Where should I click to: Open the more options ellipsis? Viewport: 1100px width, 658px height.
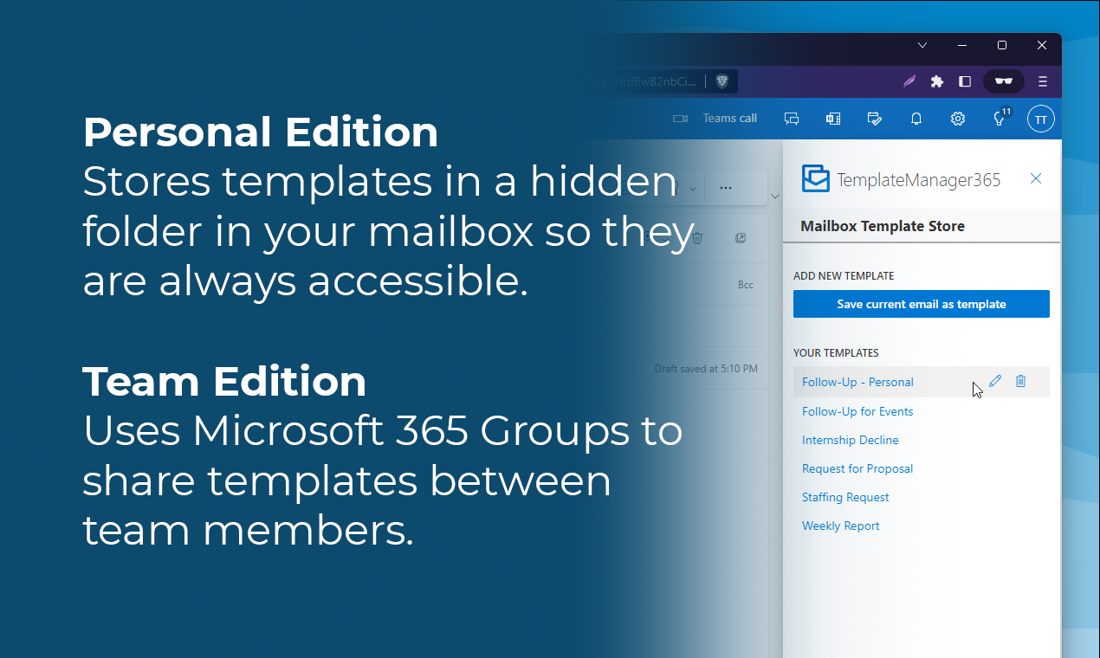tap(726, 188)
